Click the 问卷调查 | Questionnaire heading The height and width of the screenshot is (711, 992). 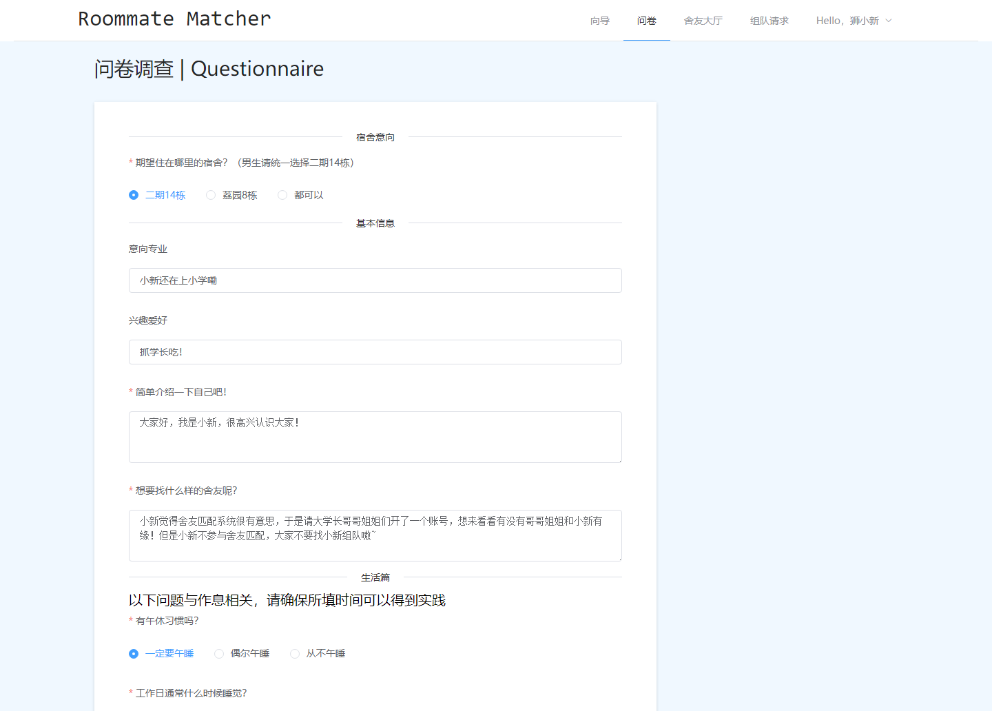tap(209, 69)
